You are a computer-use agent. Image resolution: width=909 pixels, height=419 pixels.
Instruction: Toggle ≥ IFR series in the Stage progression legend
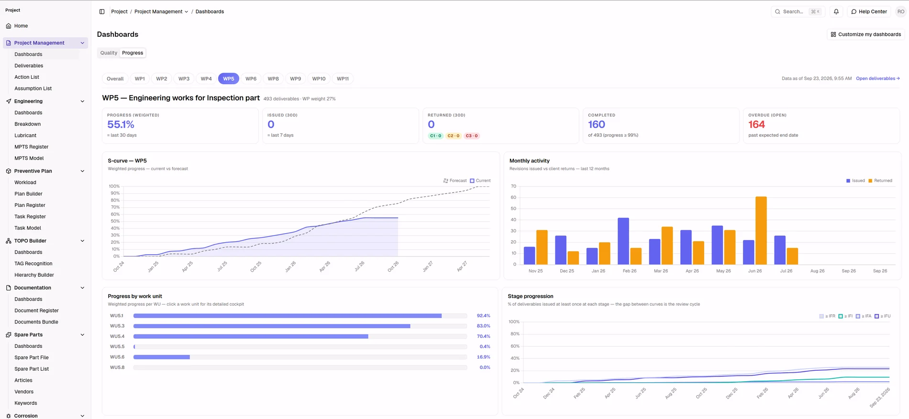(827, 316)
